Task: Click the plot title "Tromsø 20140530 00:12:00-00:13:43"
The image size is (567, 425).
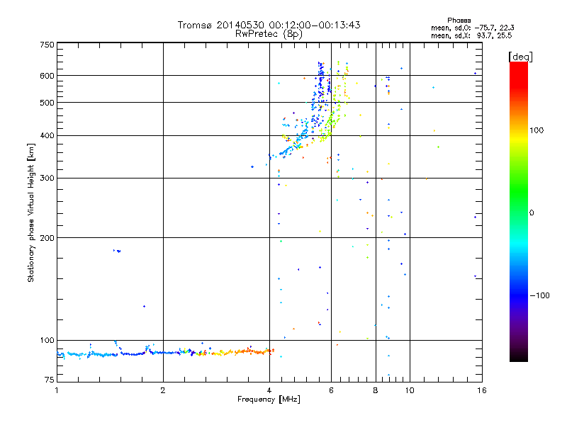Action: 269,25
